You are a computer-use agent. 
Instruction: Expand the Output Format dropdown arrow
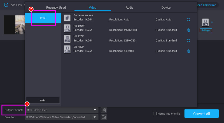coord(95,110)
